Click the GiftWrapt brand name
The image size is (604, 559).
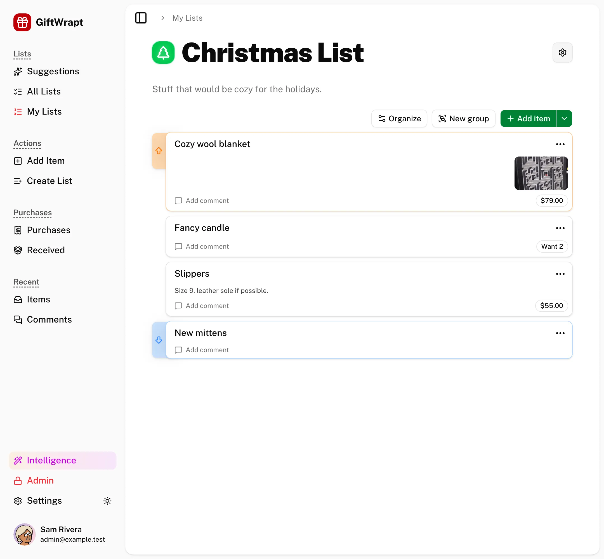click(59, 22)
